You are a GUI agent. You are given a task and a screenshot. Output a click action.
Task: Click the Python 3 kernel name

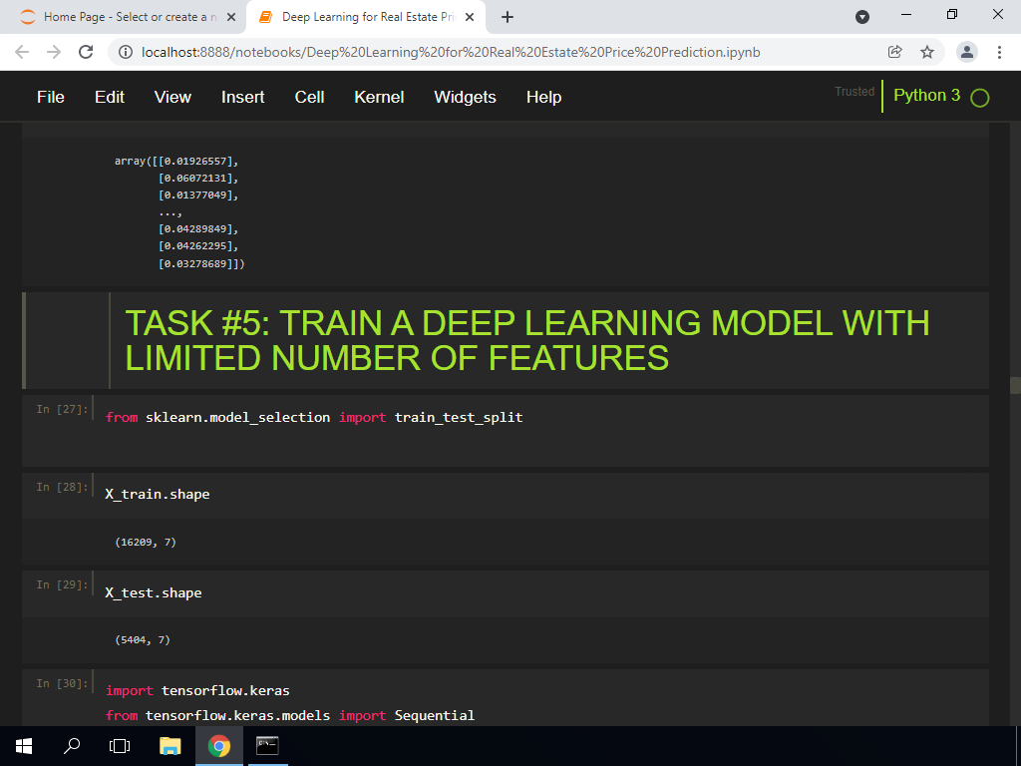[926, 95]
